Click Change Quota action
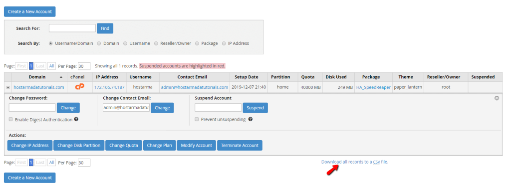This screenshot has width=511, height=193. pos(124,146)
